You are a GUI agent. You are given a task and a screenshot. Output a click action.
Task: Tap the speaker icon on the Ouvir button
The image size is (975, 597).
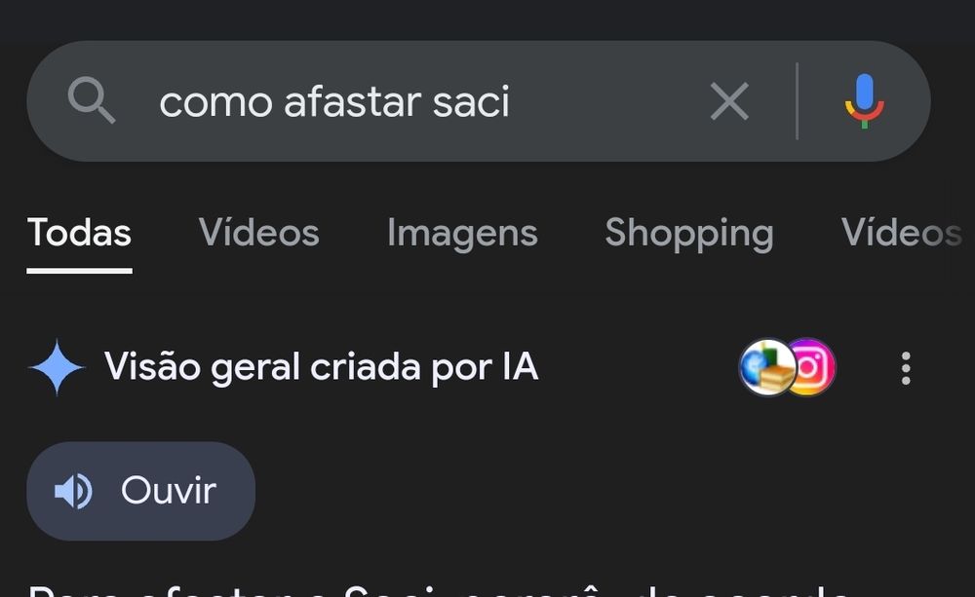click(x=74, y=491)
